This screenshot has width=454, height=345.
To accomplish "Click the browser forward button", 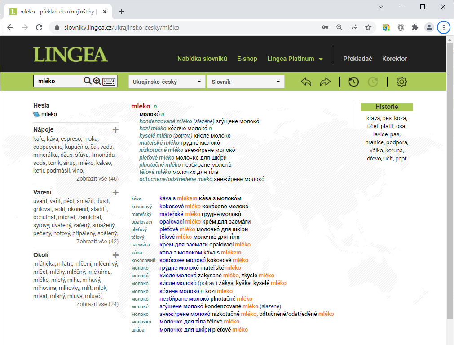I will tap(25, 27).
